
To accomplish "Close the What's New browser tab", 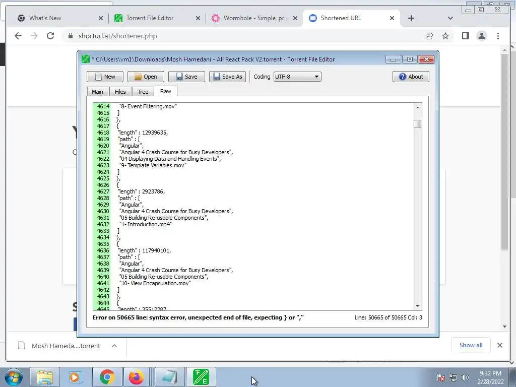I will (101, 19).
